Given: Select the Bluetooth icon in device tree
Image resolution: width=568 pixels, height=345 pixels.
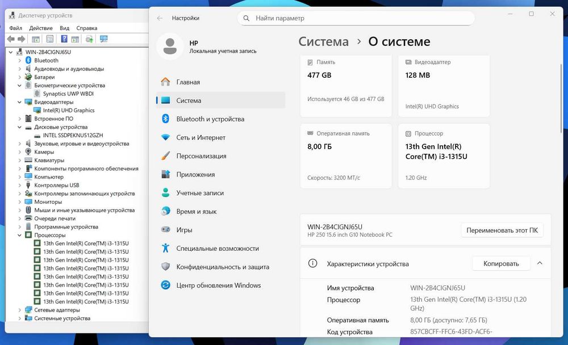Looking at the screenshot, I should (28, 61).
